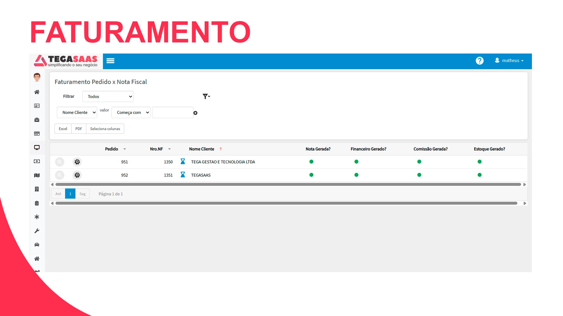The width and height of the screenshot is (563, 316).
Task: Click Financeiro Gerado green dot for pedido 951
Action: click(356, 162)
